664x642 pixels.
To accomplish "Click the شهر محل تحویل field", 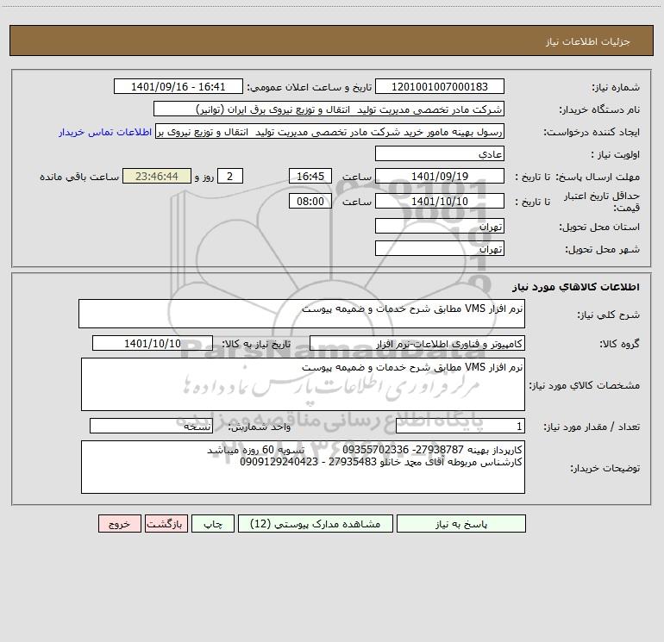I will (x=440, y=248).
